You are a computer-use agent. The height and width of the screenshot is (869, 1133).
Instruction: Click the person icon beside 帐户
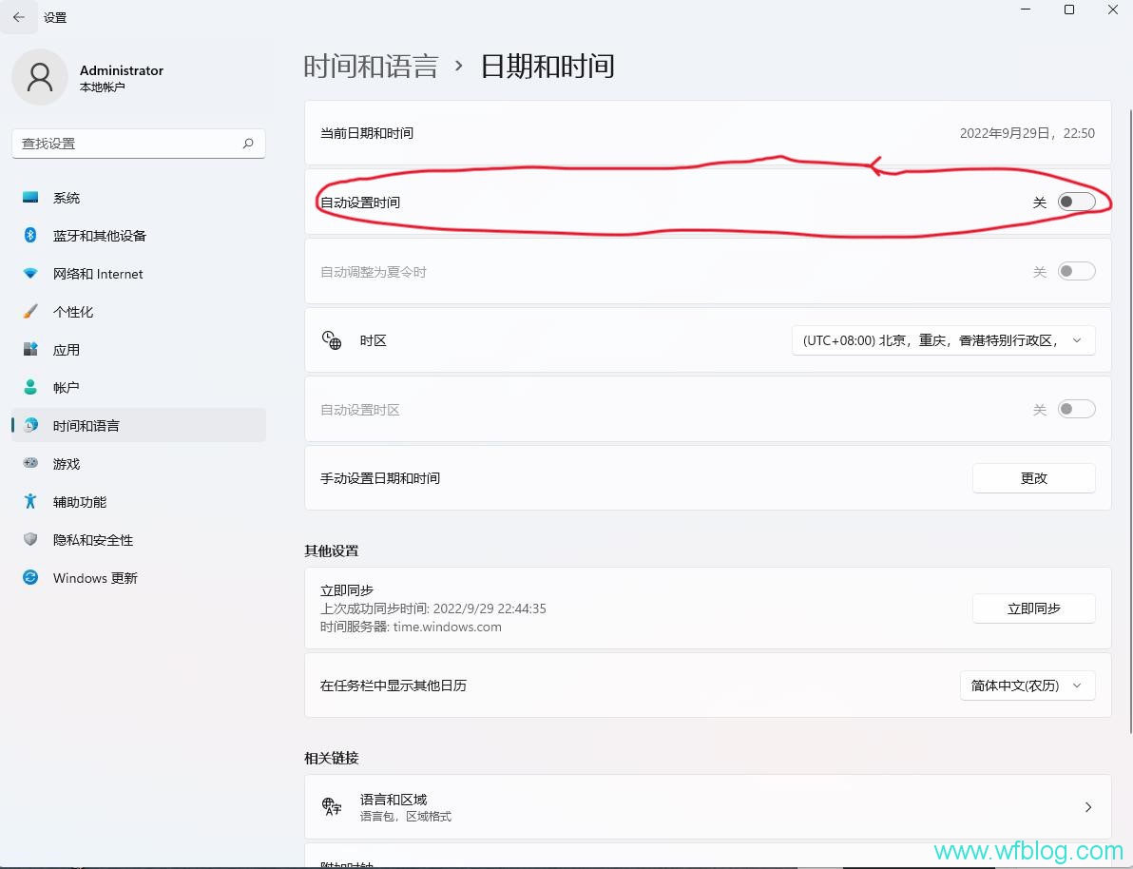pyautogui.click(x=30, y=387)
